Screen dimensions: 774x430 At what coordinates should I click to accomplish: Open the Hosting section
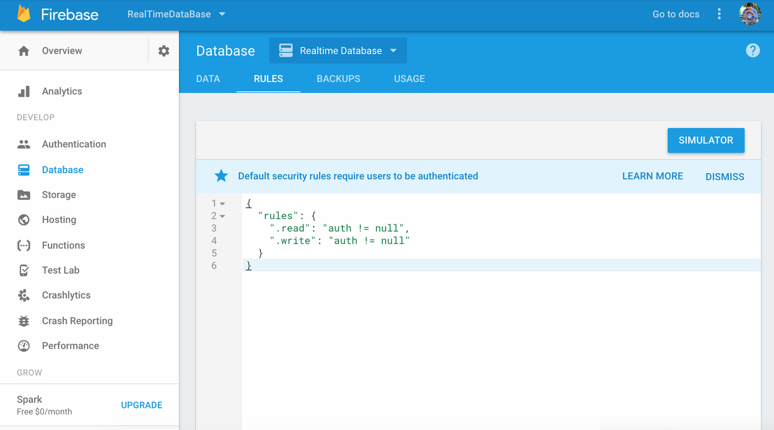tap(59, 219)
